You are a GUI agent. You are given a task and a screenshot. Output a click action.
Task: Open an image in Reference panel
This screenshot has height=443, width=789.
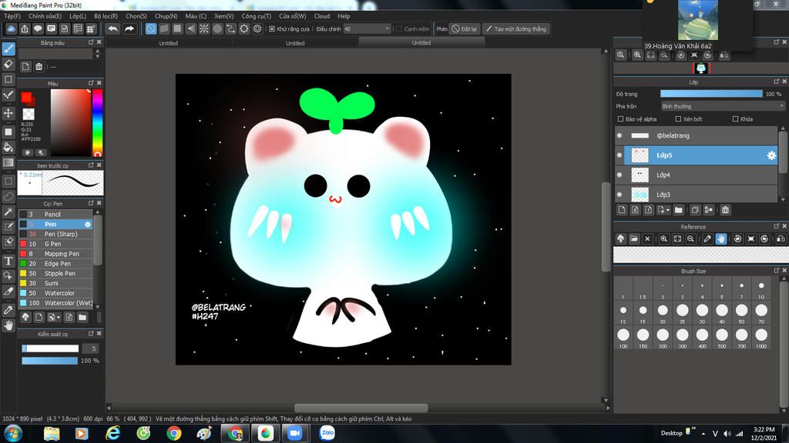point(634,239)
